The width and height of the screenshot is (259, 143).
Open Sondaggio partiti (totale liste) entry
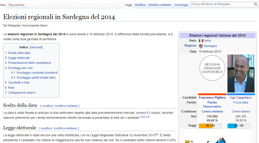tap(36, 78)
